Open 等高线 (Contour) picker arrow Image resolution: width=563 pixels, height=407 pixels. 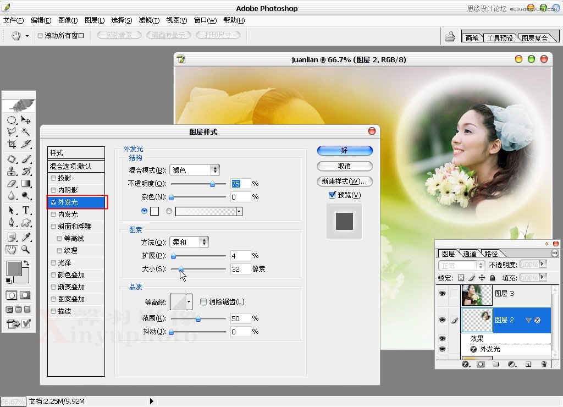[x=189, y=302]
